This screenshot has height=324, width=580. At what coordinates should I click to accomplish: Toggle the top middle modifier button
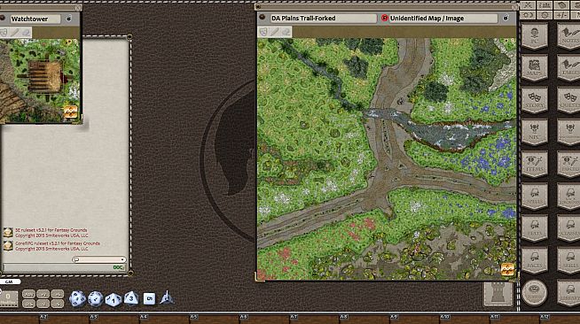point(43,294)
